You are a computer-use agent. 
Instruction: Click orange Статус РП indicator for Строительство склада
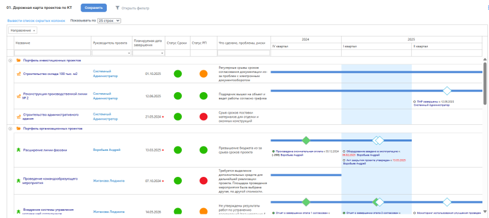click(x=204, y=74)
